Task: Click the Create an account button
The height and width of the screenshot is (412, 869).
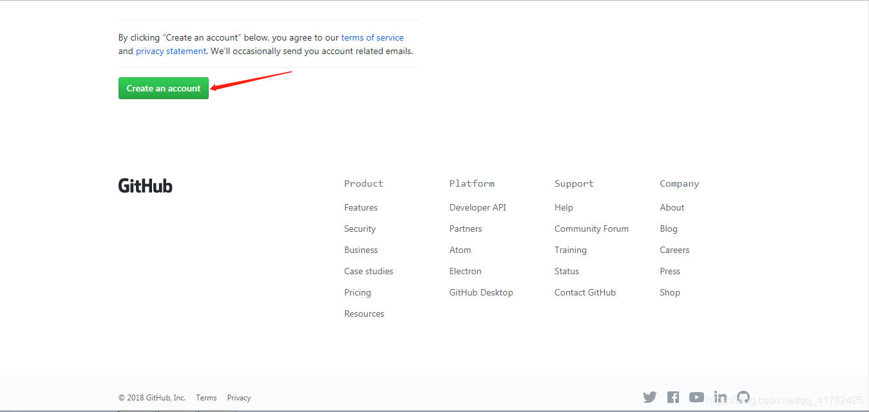Action: 164,88
